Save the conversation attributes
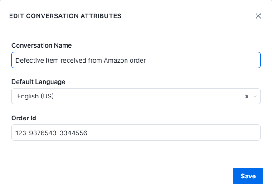The image size is (272, 192). click(248, 176)
